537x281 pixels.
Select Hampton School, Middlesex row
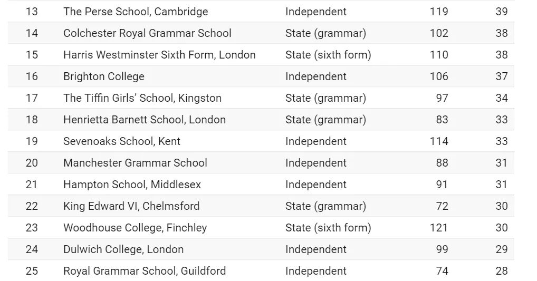[261, 185]
